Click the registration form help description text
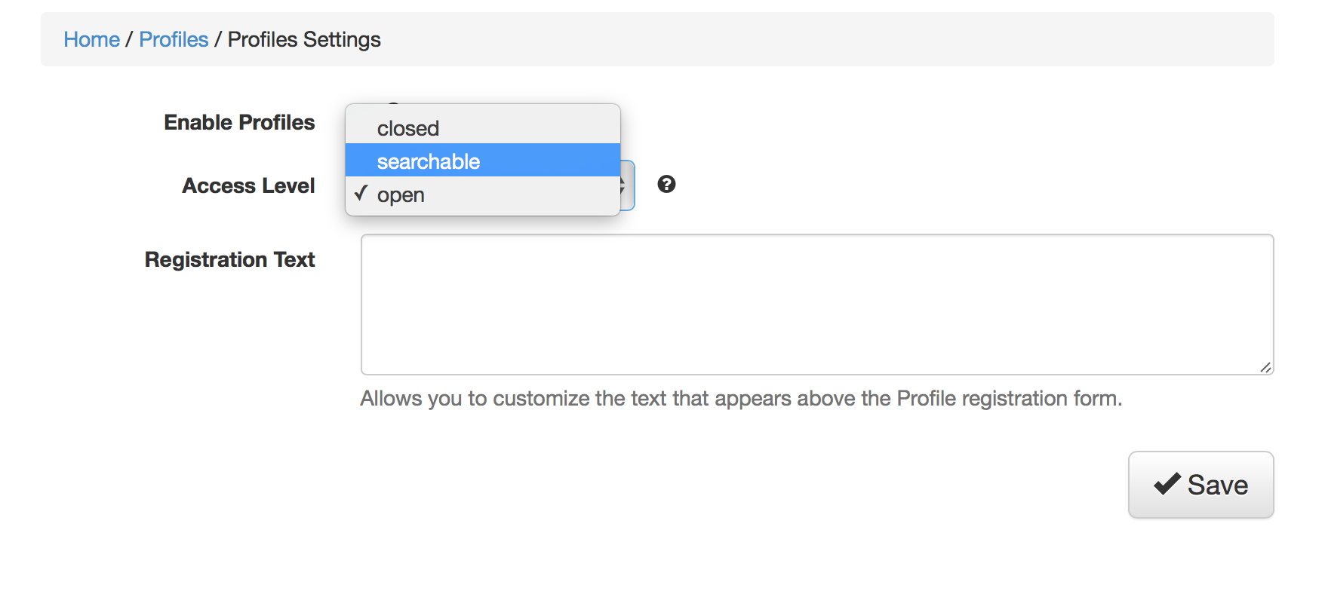The image size is (1325, 591). tap(740, 398)
